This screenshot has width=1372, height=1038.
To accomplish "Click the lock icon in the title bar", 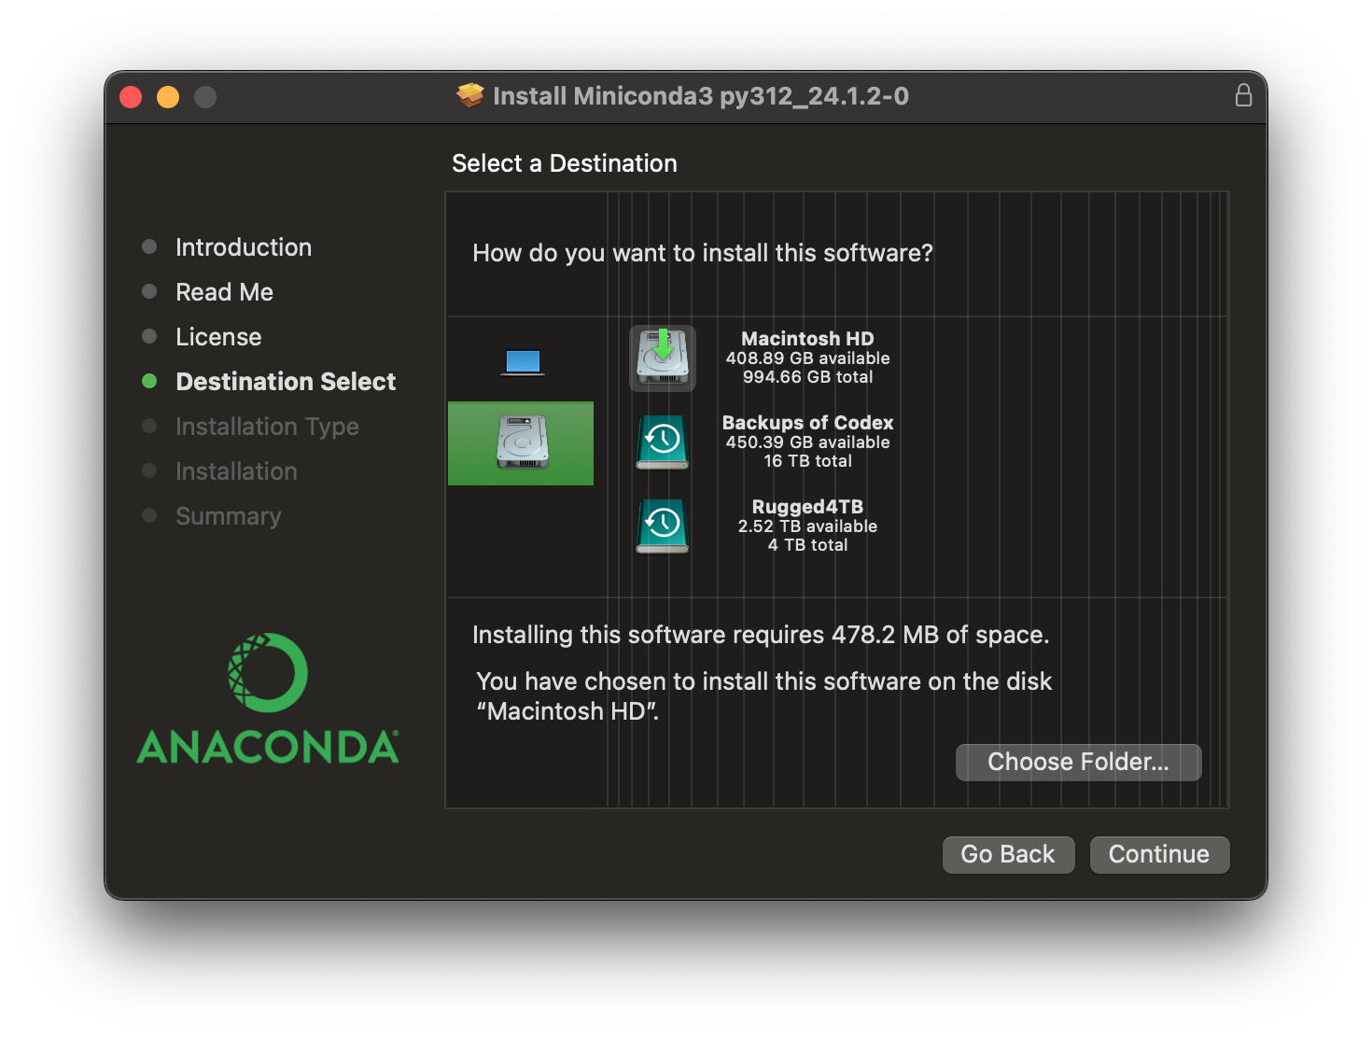I will pyautogui.click(x=1243, y=95).
